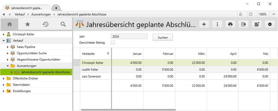278x111 pixels.
Task: Click the printer icon in toolbar
Action: click(230, 24)
